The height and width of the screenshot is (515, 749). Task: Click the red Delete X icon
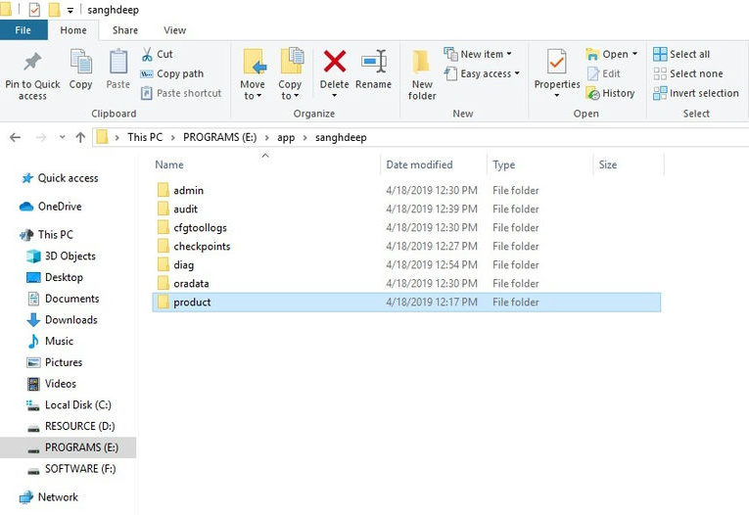335,62
